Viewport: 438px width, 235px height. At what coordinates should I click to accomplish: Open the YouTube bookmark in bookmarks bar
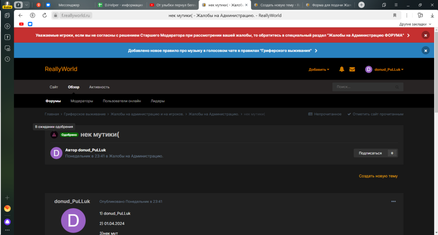21,24
